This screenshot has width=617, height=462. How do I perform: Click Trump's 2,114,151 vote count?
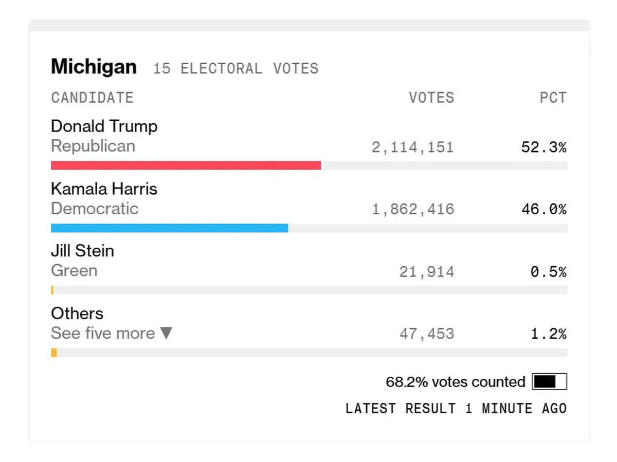(x=412, y=148)
